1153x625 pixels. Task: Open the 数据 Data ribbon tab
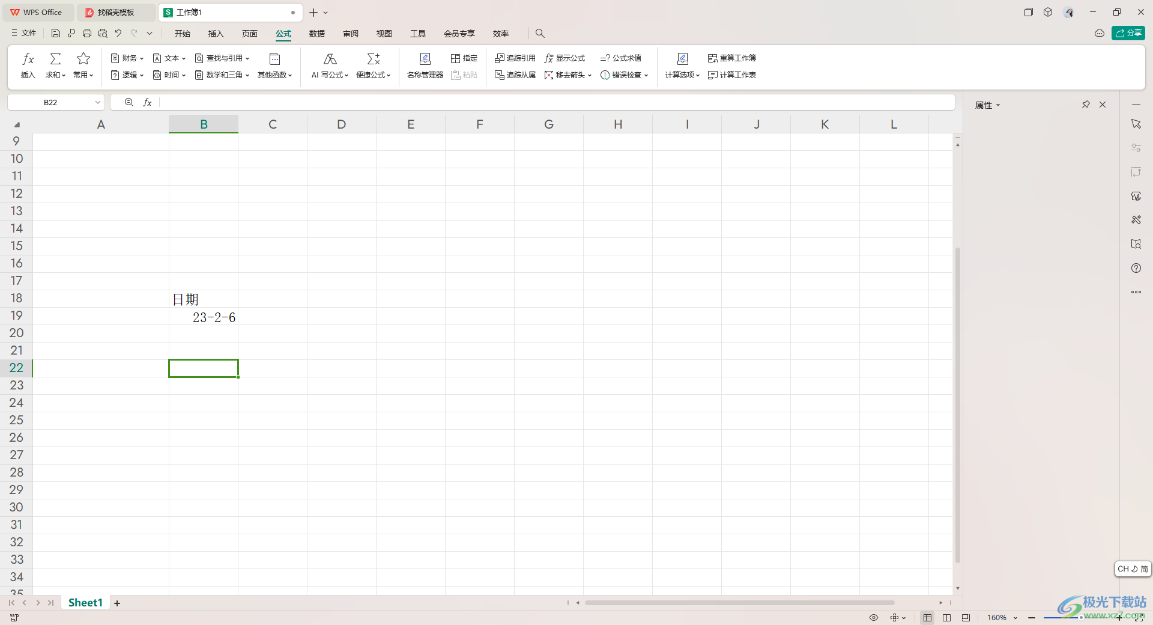click(x=317, y=34)
